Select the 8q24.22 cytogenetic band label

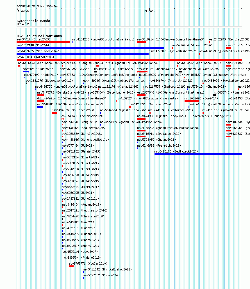(23, 24)
